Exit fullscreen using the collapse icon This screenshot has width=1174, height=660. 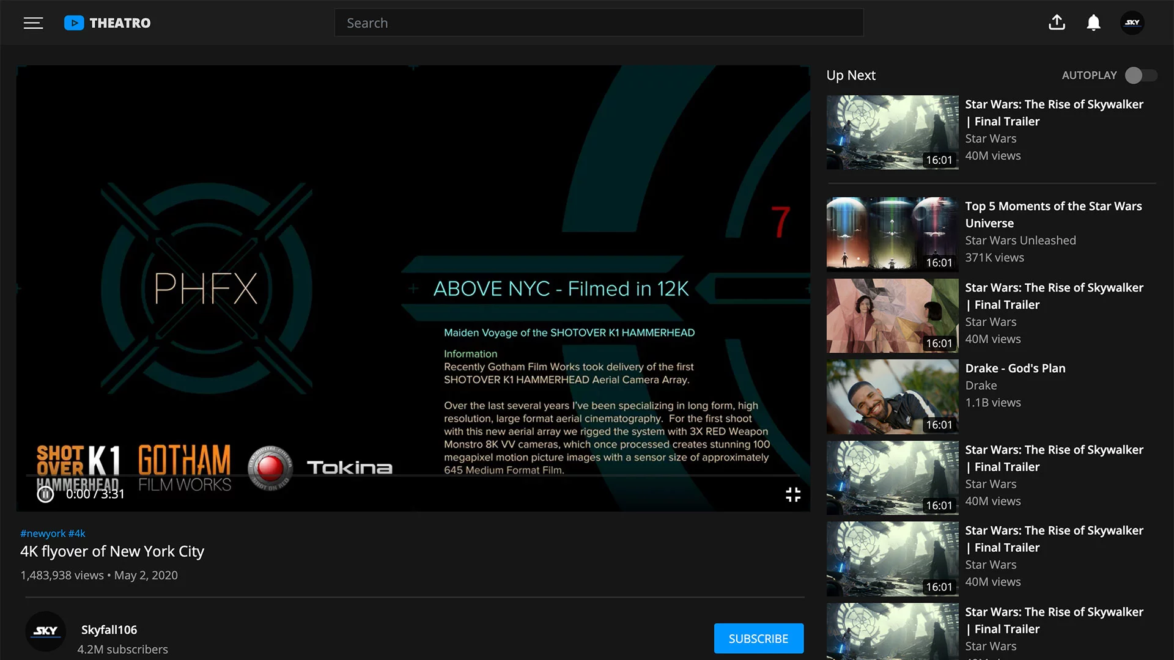point(793,494)
